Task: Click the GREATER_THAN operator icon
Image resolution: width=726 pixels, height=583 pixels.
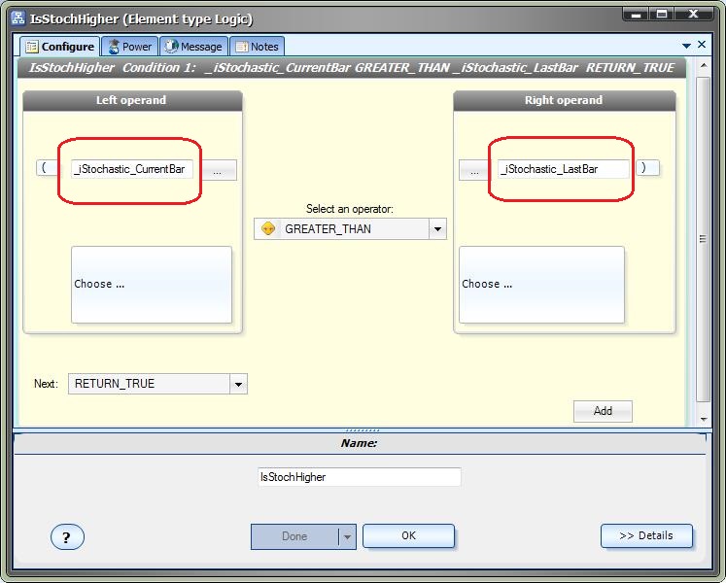Action: (268, 229)
